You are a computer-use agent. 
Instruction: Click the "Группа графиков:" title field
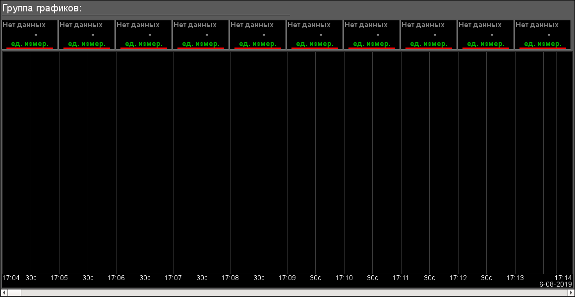[x=42, y=8]
